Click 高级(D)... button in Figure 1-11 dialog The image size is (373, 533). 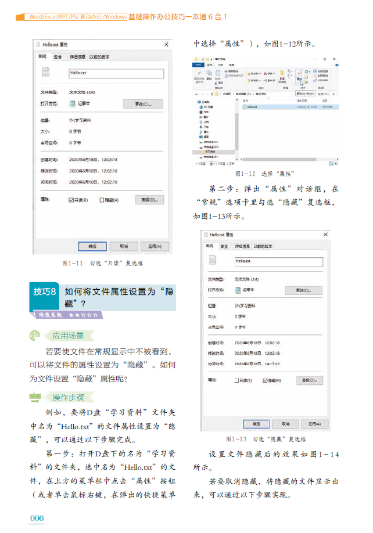(x=150, y=200)
